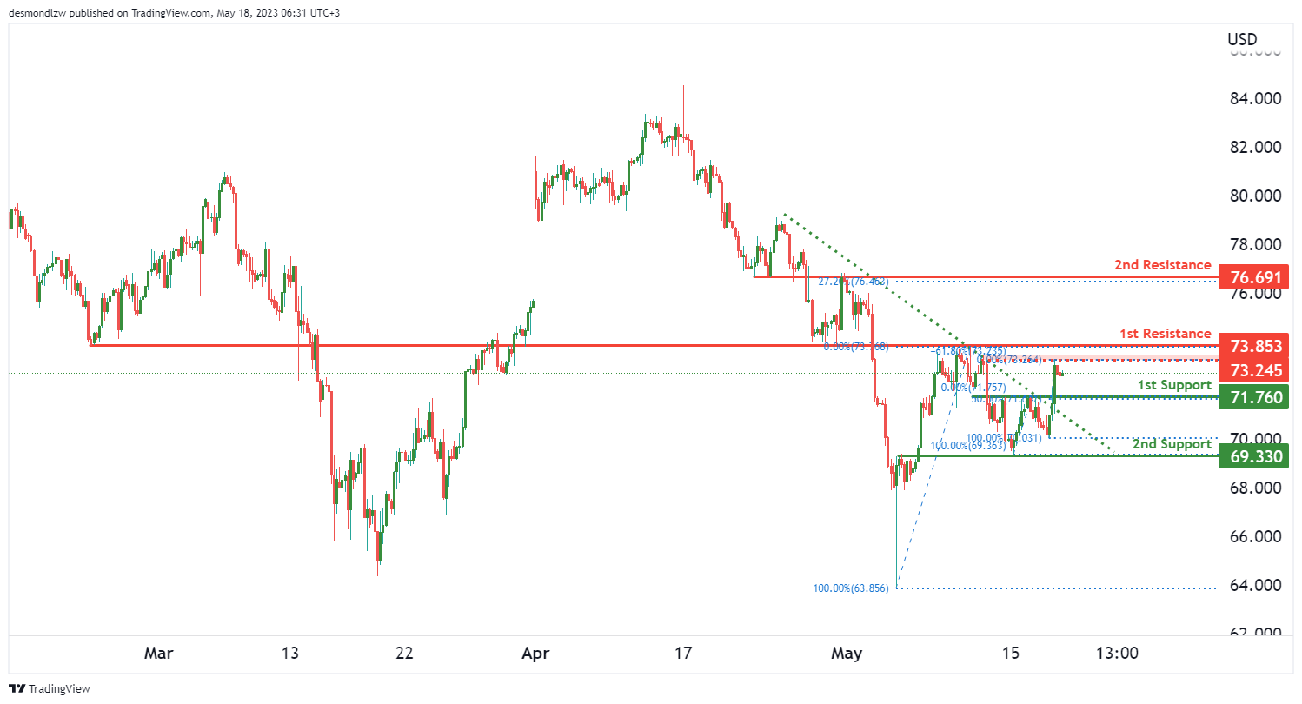1302x704 pixels.
Task: Click the 100.00%(63.856) Fibonacci label
Action: (850, 588)
